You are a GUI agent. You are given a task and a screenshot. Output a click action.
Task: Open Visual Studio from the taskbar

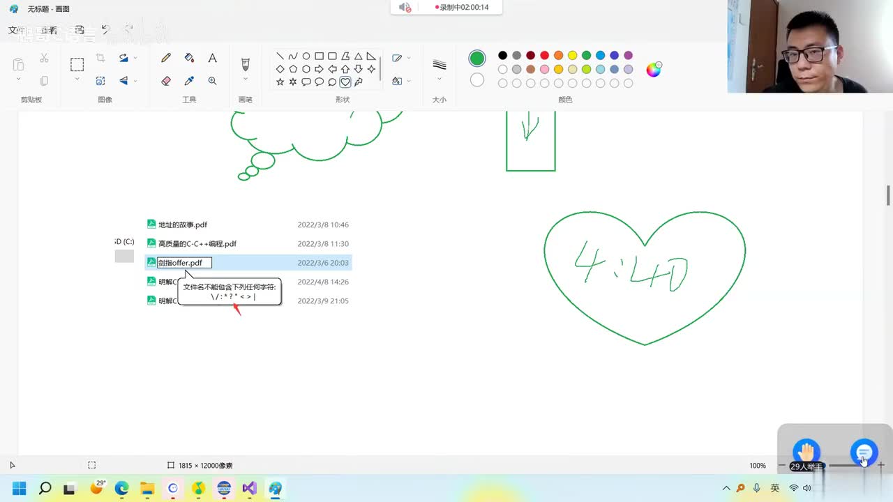coord(250,488)
